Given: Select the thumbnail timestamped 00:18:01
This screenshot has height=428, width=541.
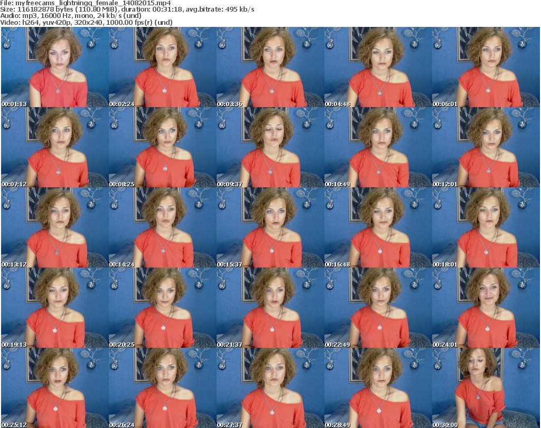Looking at the screenshot, I should 486,228.
